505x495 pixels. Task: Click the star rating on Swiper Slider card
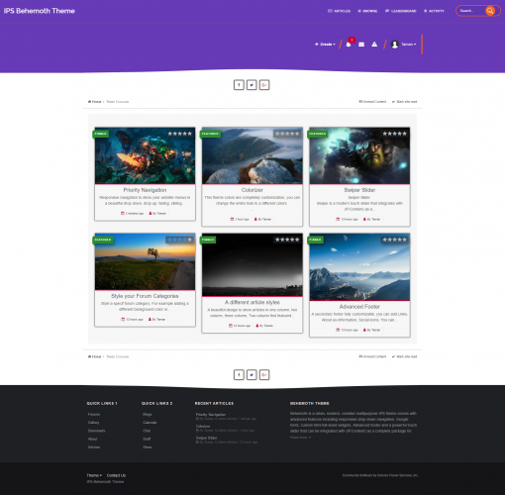click(395, 134)
